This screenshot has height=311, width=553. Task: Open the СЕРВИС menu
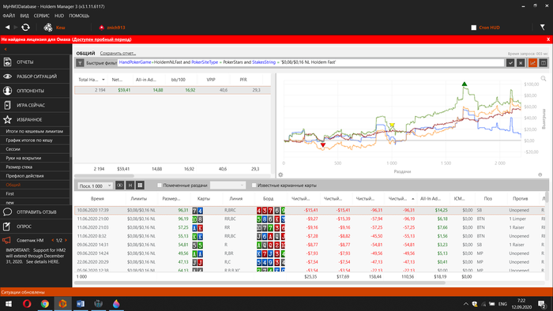coord(42,16)
